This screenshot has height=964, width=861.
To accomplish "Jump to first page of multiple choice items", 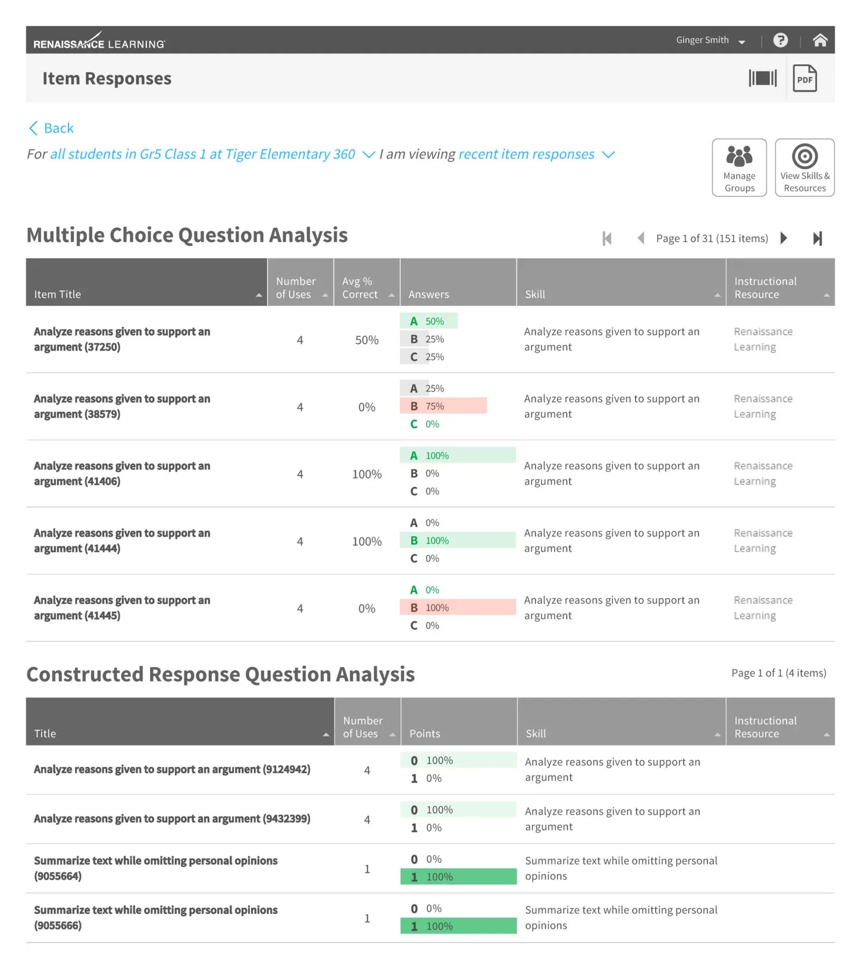I will pyautogui.click(x=607, y=239).
